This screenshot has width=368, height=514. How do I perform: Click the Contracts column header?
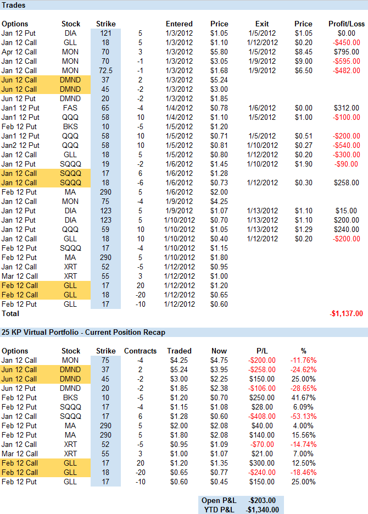(140, 351)
